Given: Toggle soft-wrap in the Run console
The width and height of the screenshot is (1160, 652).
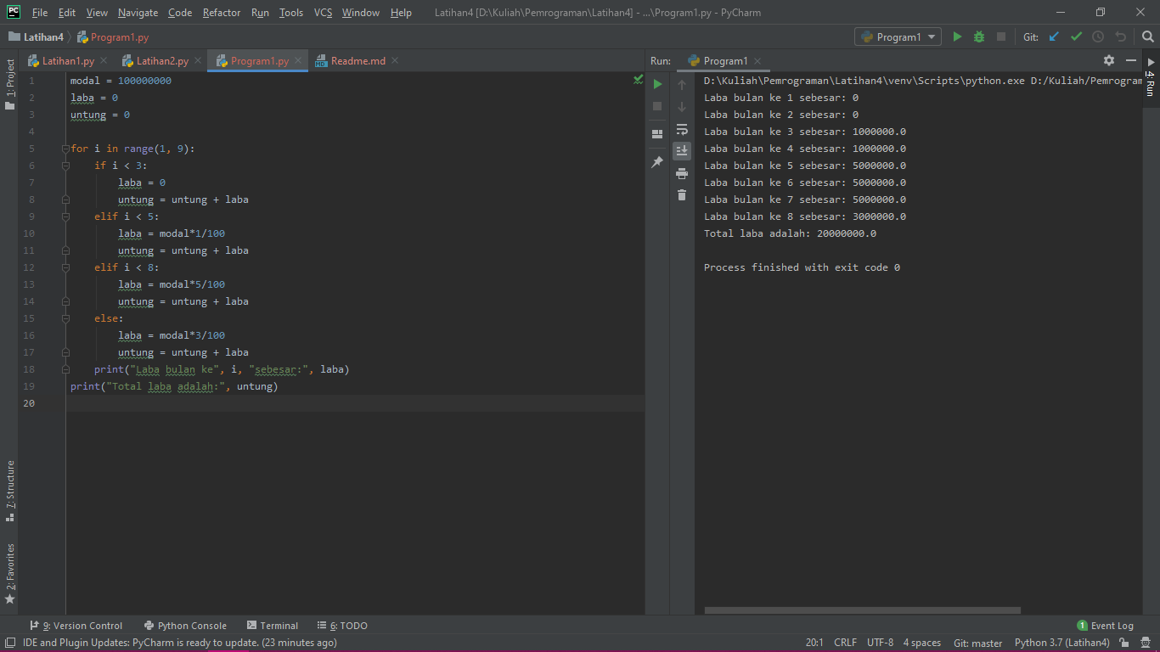Looking at the screenshot, I should click(x=682, y=129).
